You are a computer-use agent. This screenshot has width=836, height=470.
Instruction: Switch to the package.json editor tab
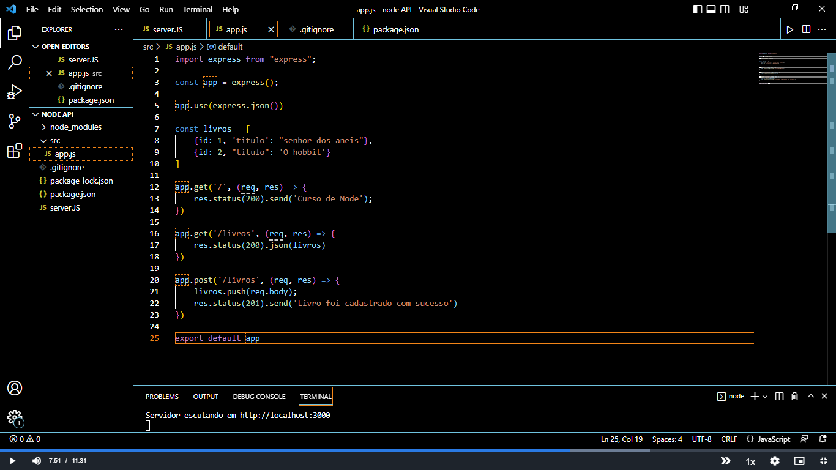395,29
